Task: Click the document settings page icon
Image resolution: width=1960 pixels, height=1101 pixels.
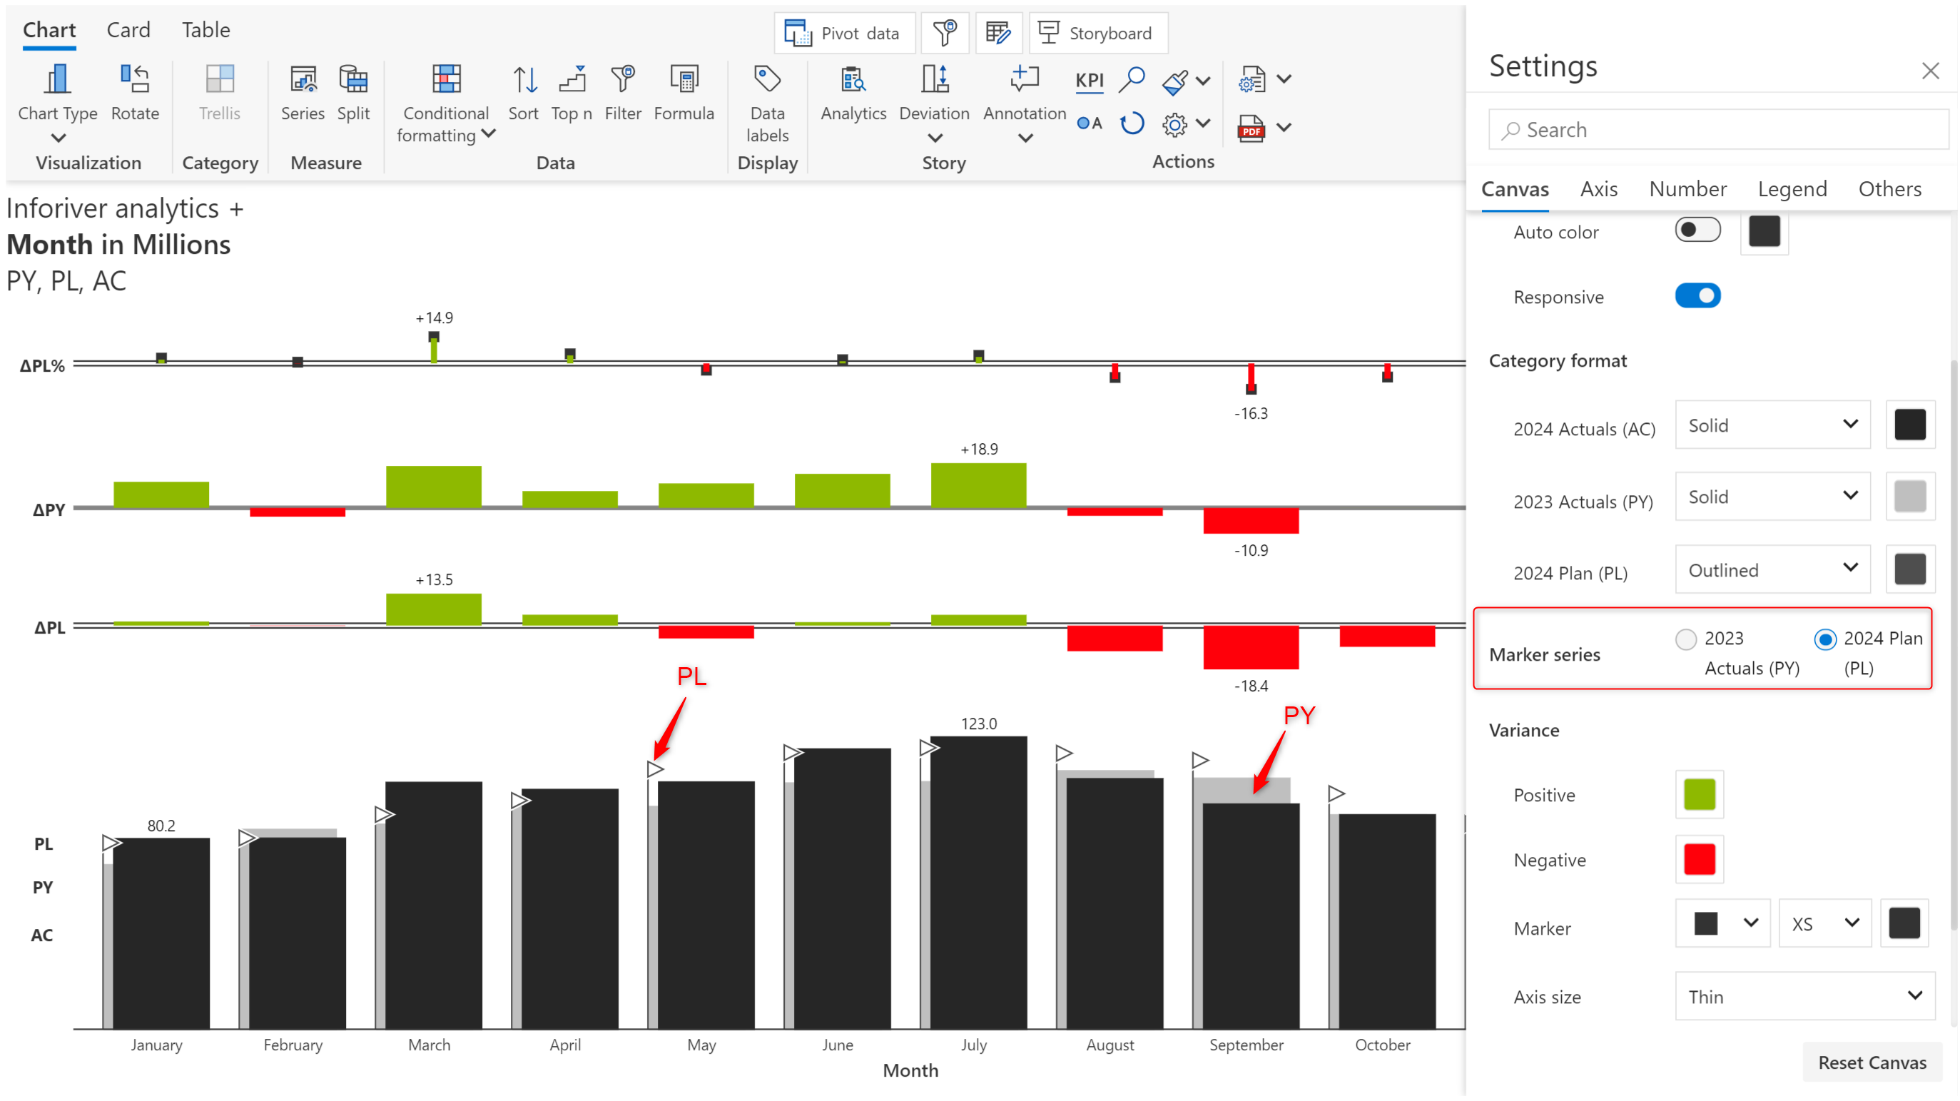Action: coord(1251,79)
